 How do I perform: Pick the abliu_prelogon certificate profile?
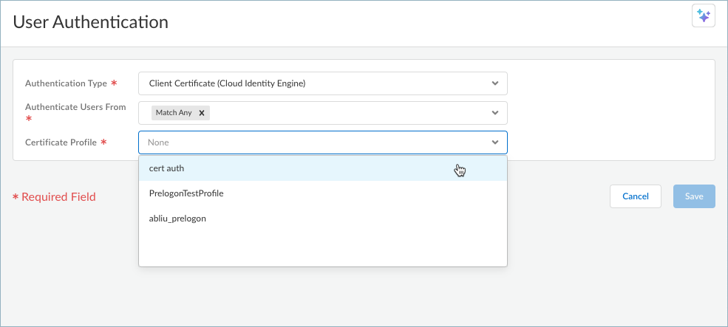(177, 218)
